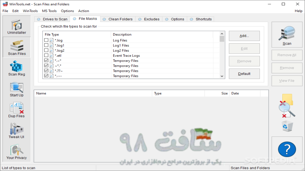Switch to the Shortcuts tab

(201, 19)
